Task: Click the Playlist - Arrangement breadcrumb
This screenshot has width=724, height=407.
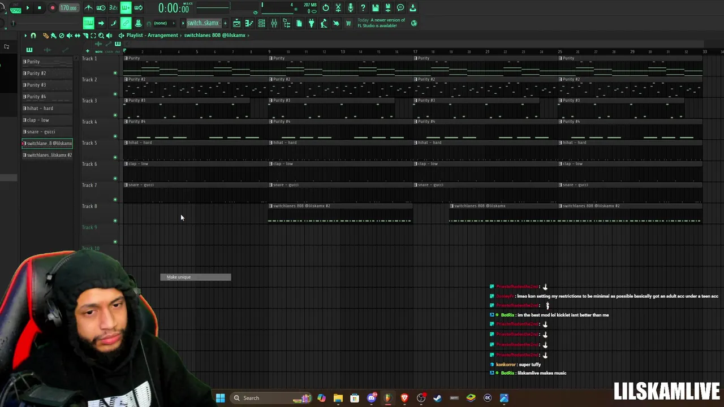Action: click(x=152, y=35)
